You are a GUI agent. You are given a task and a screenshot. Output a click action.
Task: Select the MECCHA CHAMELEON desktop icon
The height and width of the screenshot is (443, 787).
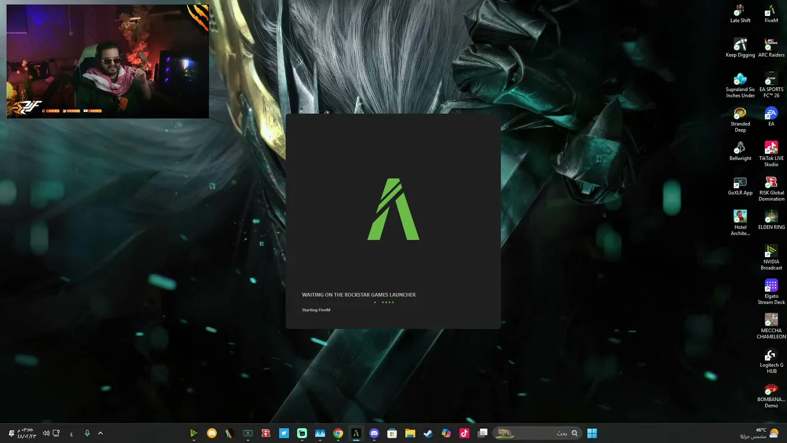771,327
